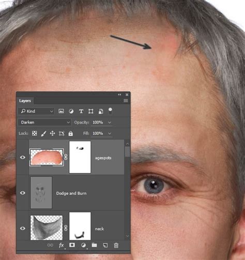Click the agespots layer name
This screenshot has width=245, height=260.
pos(103,158)
